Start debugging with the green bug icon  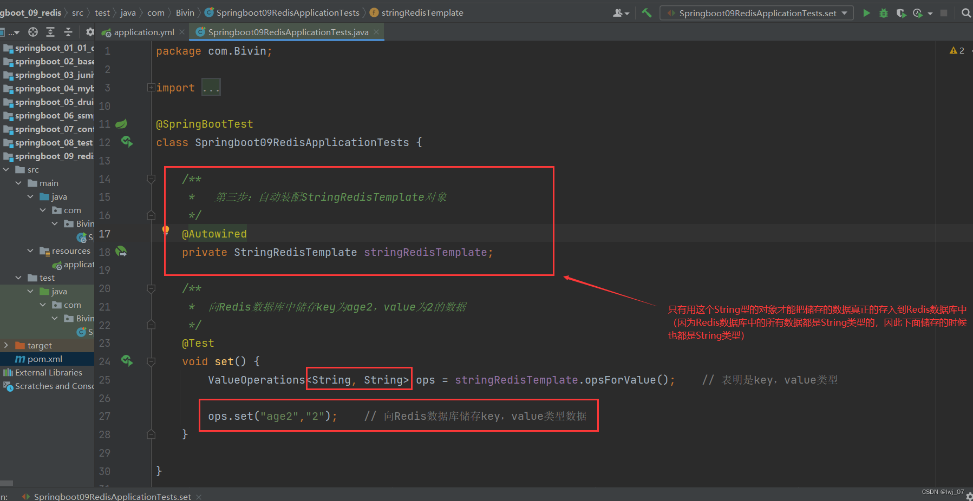point(884,13)
